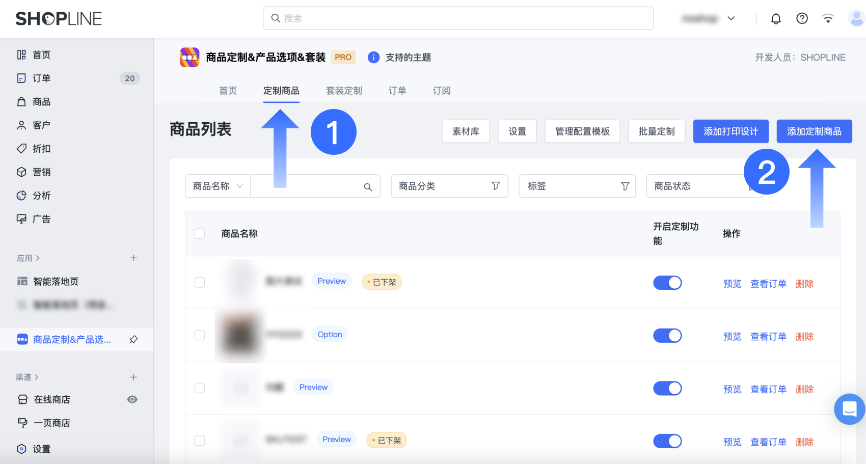
Task: Open 在线商店 online store icon
Action: pyautogui.click(x=22, y=399)
